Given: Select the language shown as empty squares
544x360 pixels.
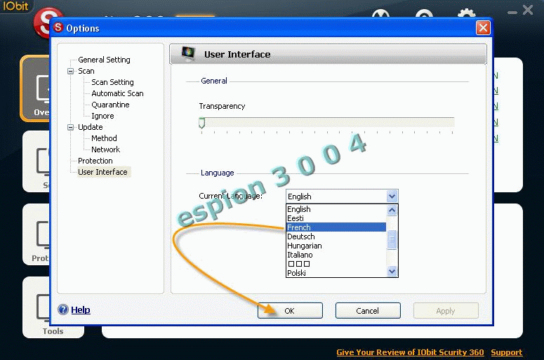Looking at the screenshot, I should (336, 264).
